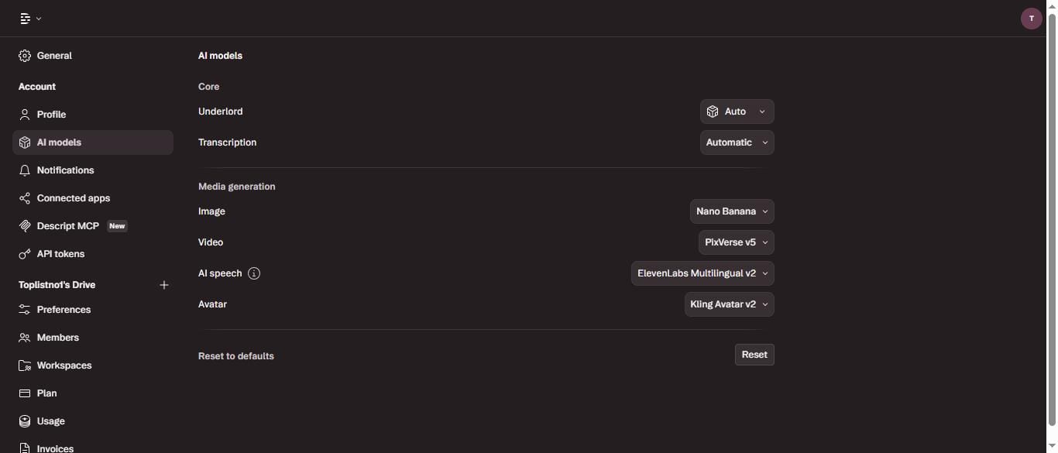Click the "Avatar" row label
The height and width of the screenshot is (453, 1058).
(x=212, y=304)
